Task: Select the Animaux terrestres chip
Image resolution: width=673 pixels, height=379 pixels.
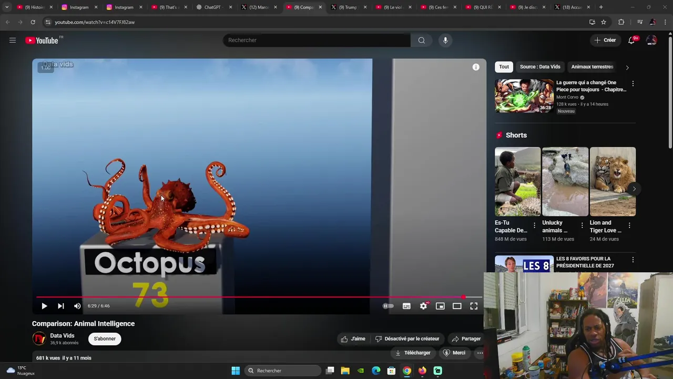Action: point(592,67)
